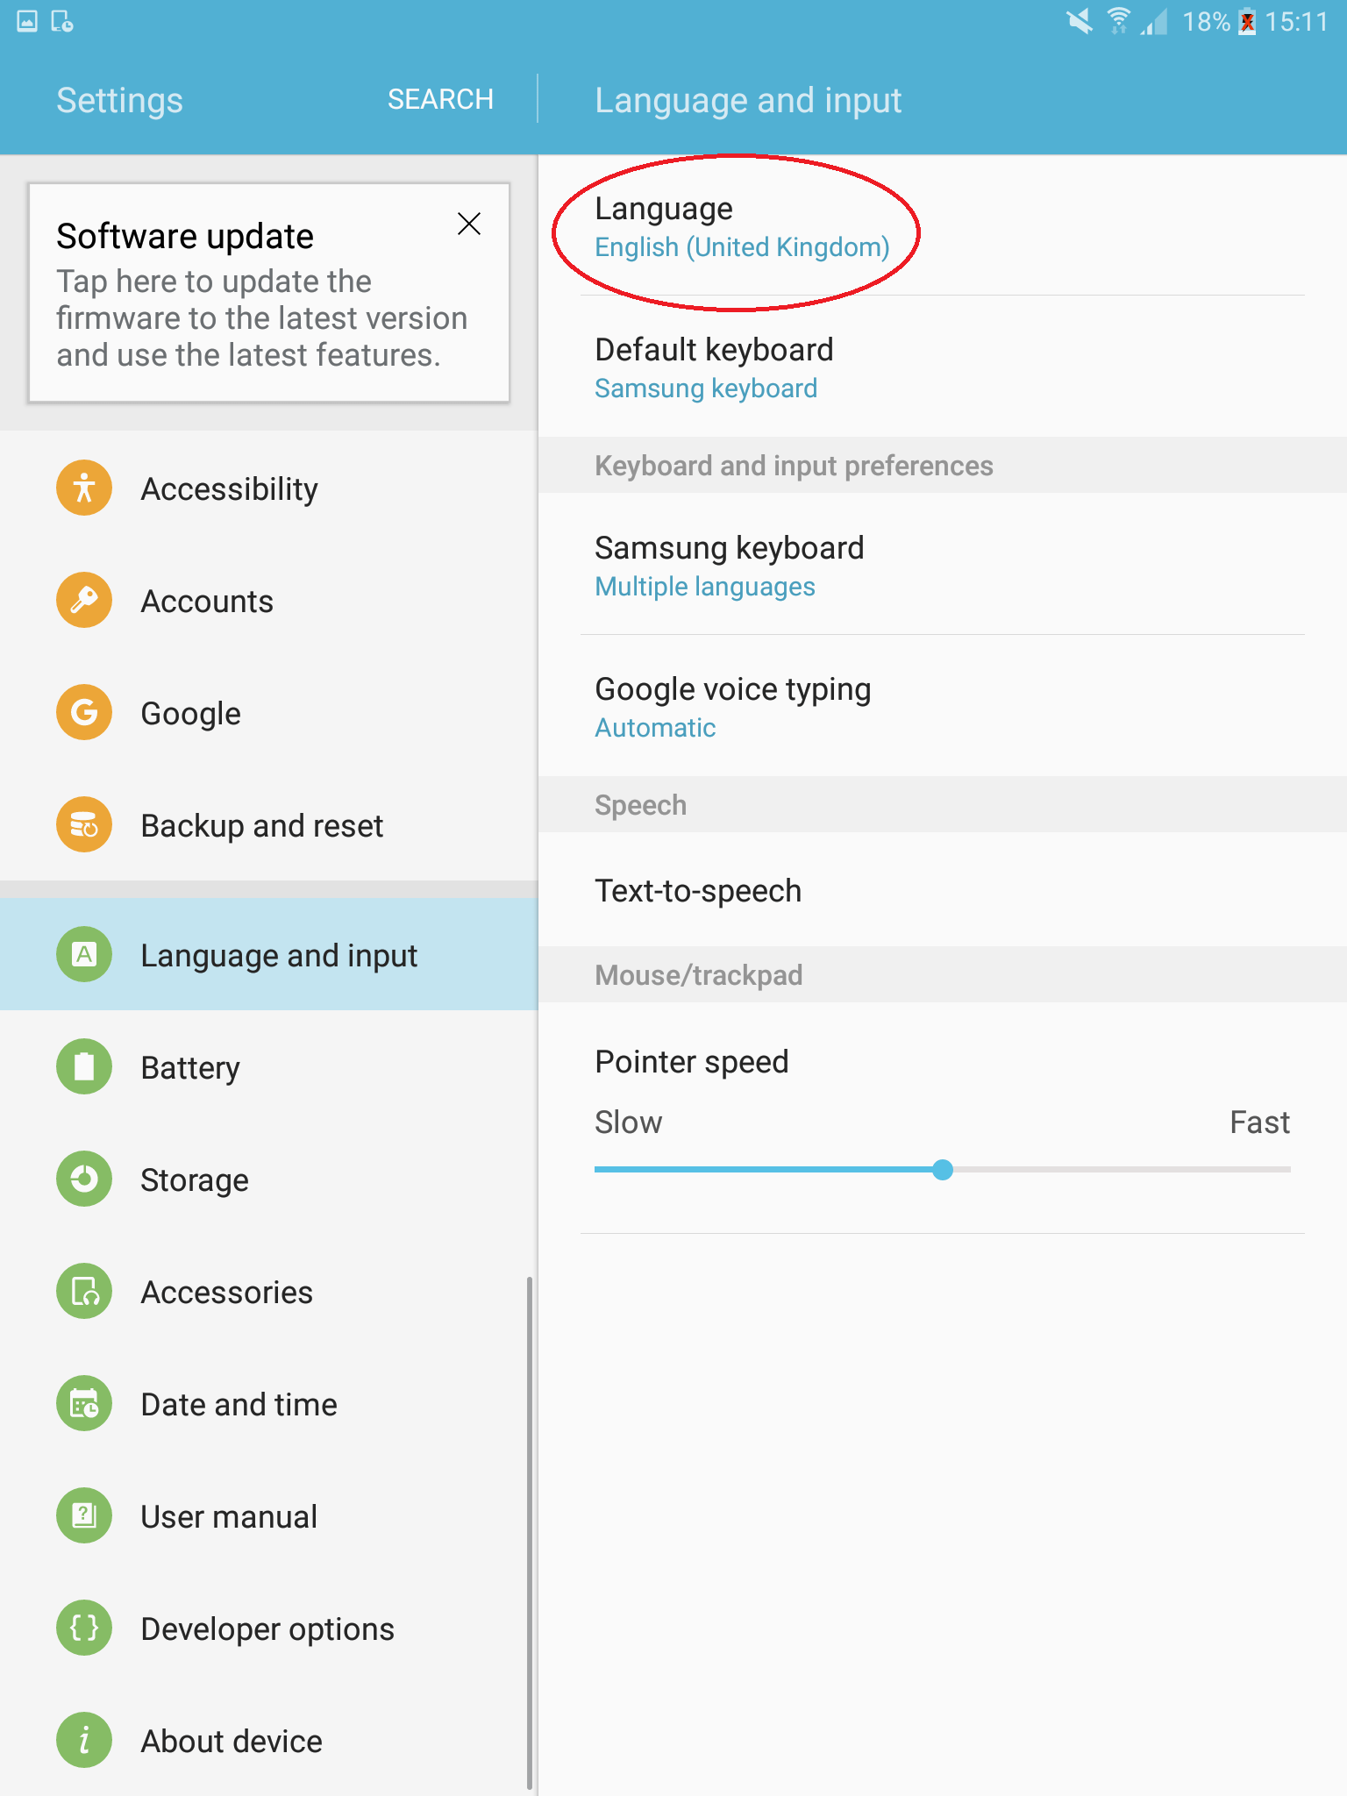Open the Google settings icon
This screenshot has width=1347, height=1796.
pyautogui.click(x=84, y=712)
